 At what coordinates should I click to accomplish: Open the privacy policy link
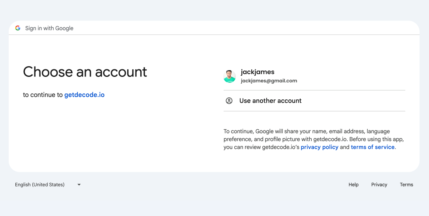coord(319,147)
